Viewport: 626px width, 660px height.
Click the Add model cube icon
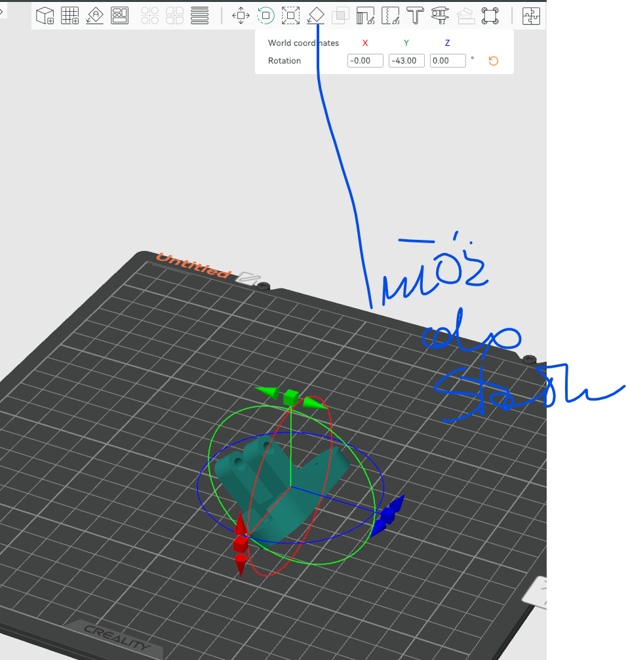point(45,16)
